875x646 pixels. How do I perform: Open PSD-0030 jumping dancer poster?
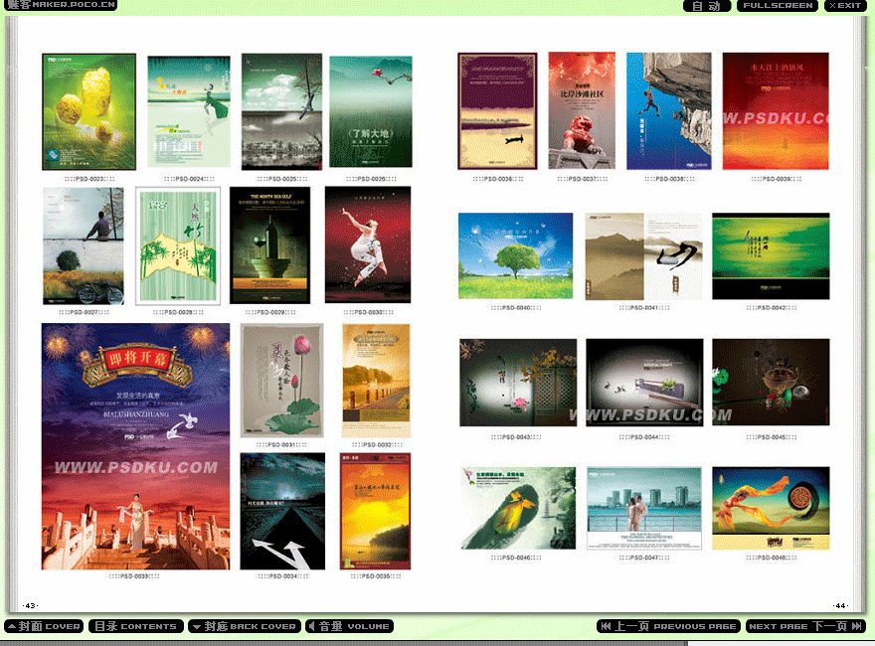(367, 244)
